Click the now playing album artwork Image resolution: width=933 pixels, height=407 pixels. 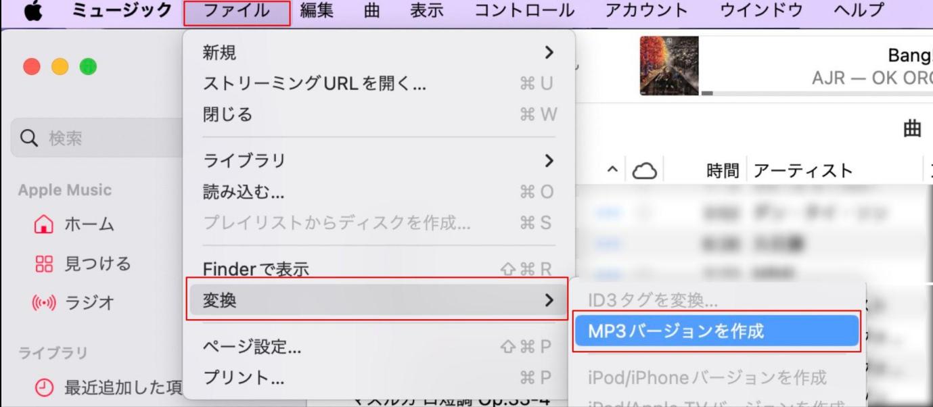[x=669, y=66]
